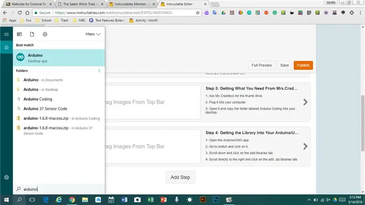Image resolution: width=365 pixels, height=205 pixels.
Task: Select the Instructable Editor tab
Action: (x=183, y=4)
